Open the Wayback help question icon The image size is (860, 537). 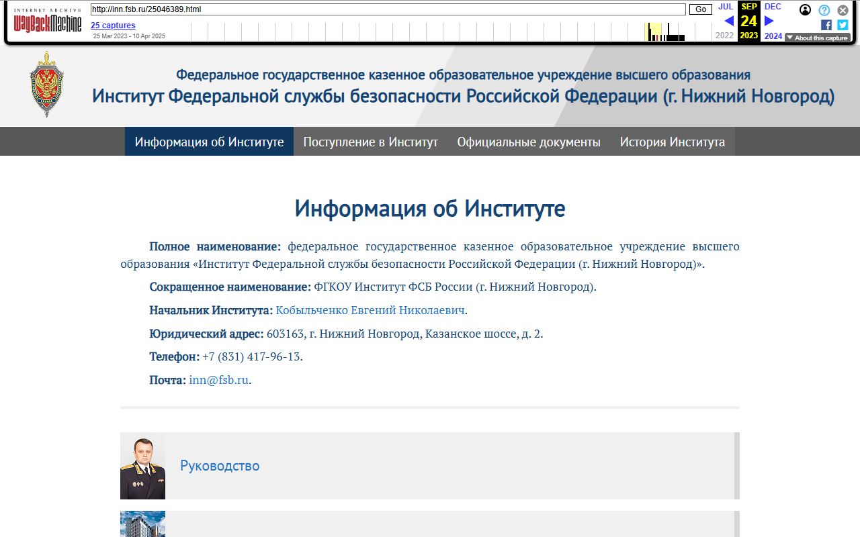(824, 10)
